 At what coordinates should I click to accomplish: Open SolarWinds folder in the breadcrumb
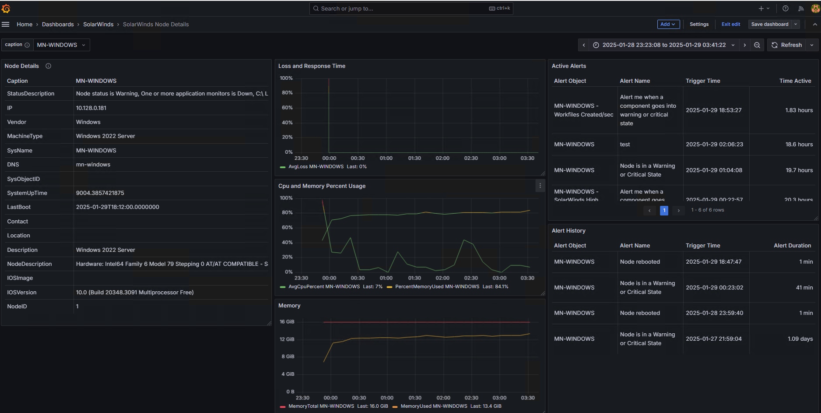(x=98, y=25)
